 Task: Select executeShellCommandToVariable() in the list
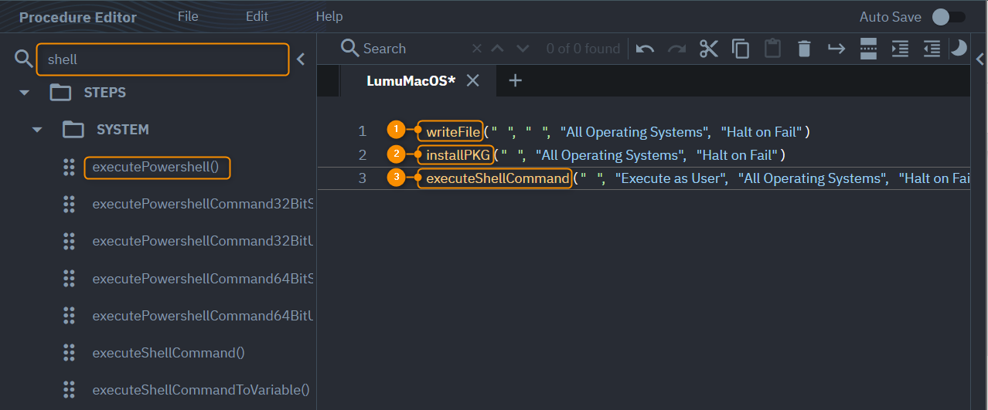200,390
